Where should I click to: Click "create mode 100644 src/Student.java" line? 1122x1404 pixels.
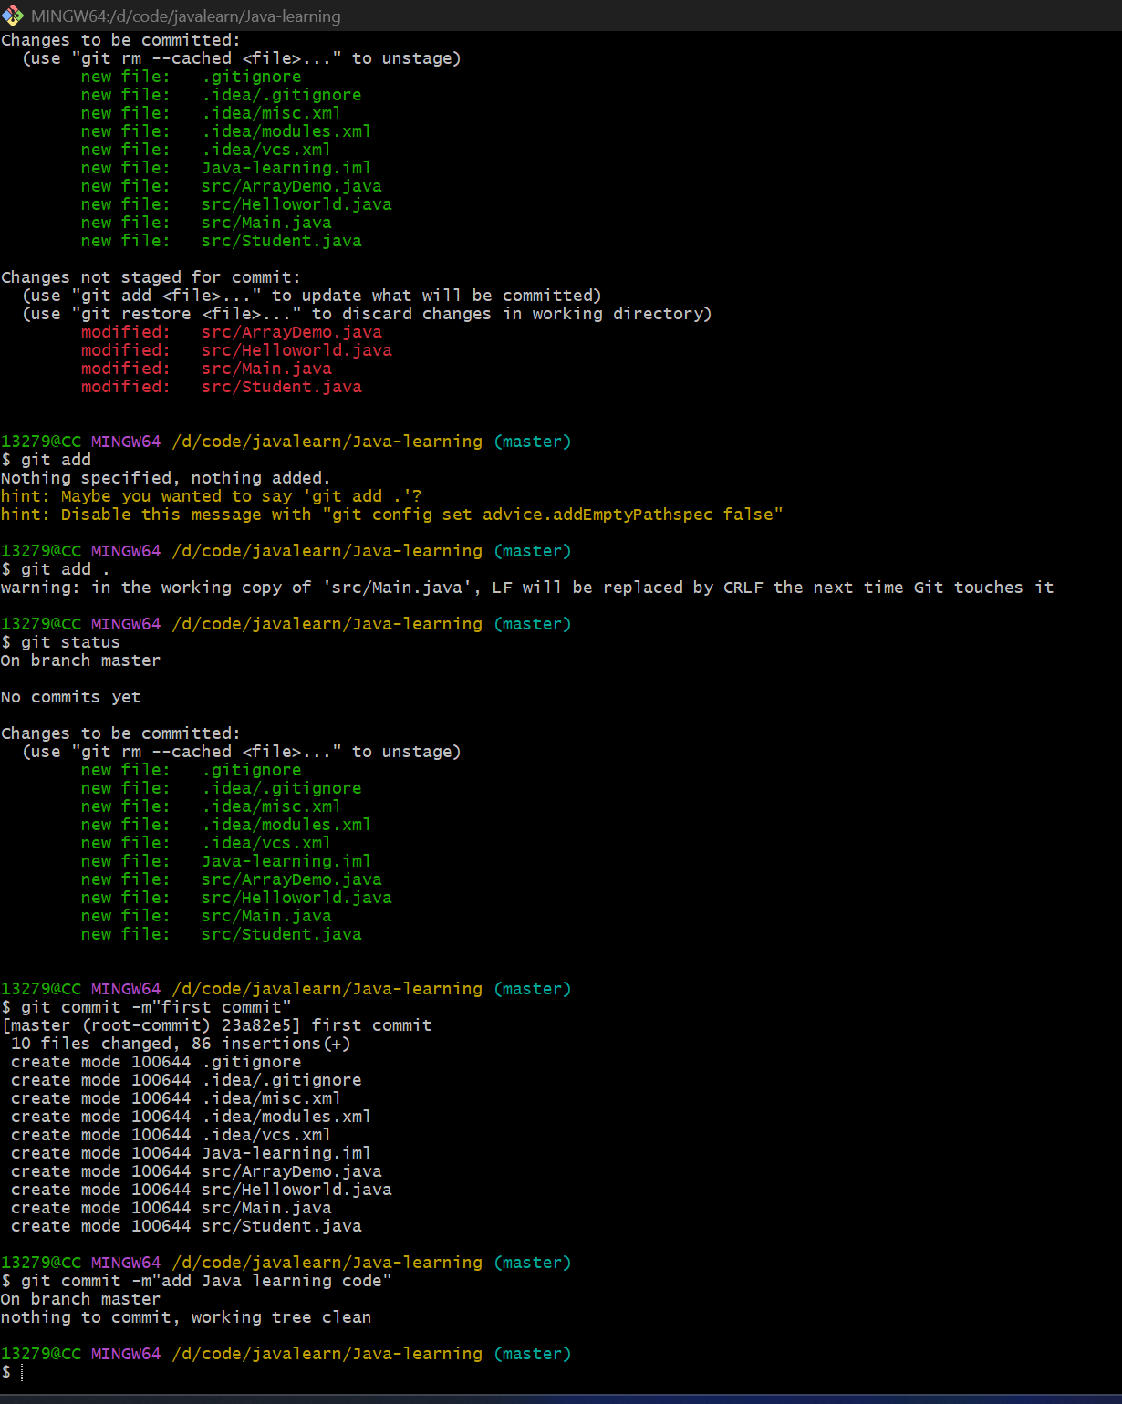click(186, 1226)
